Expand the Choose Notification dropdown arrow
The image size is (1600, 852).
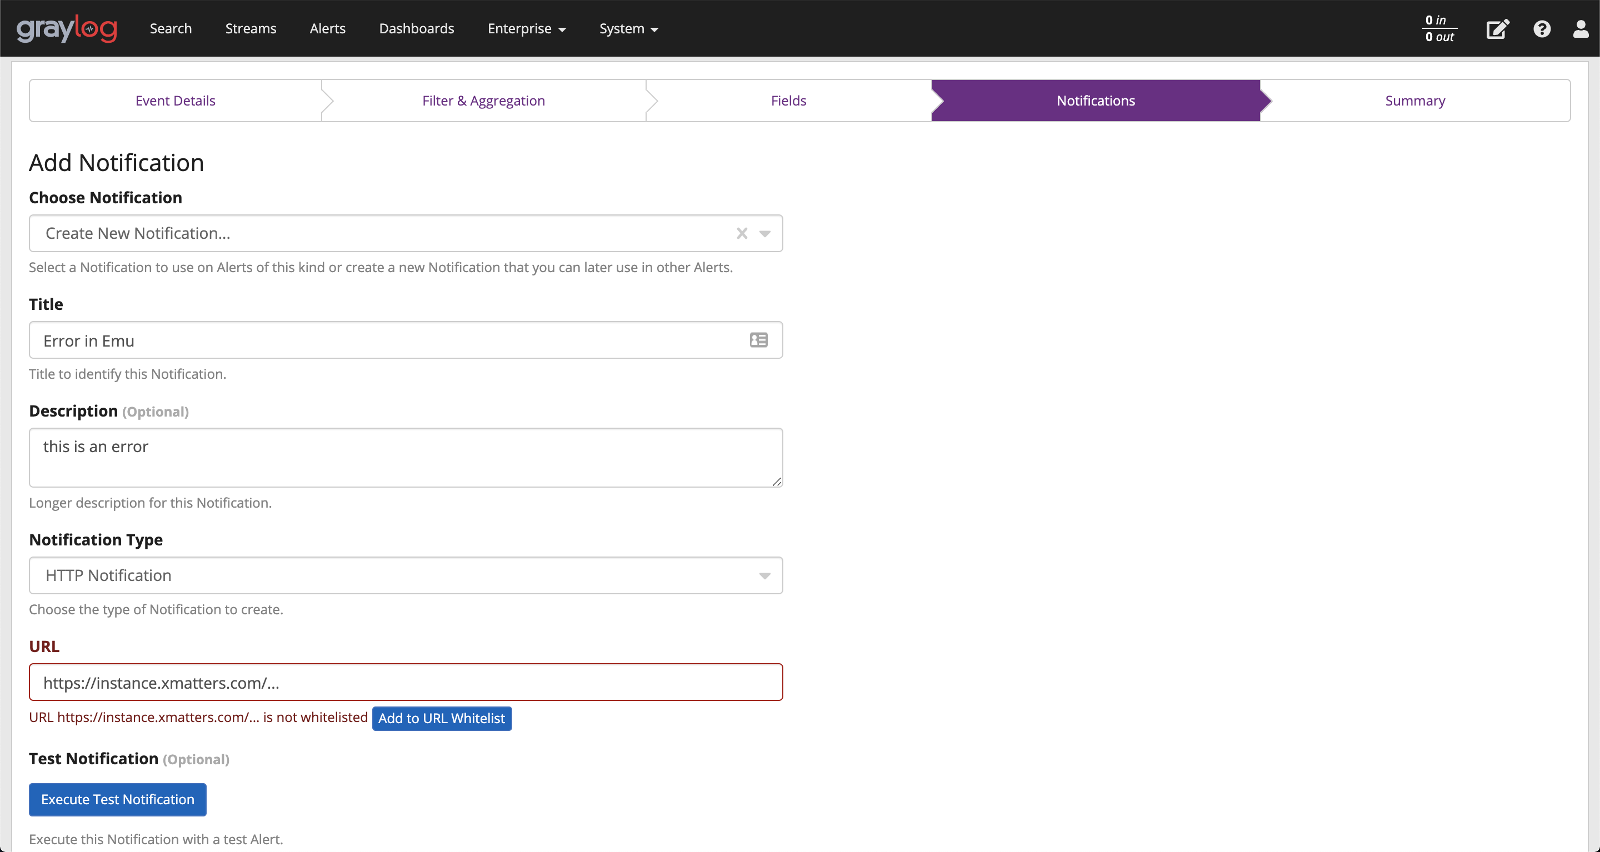click(x=765, y=233)
